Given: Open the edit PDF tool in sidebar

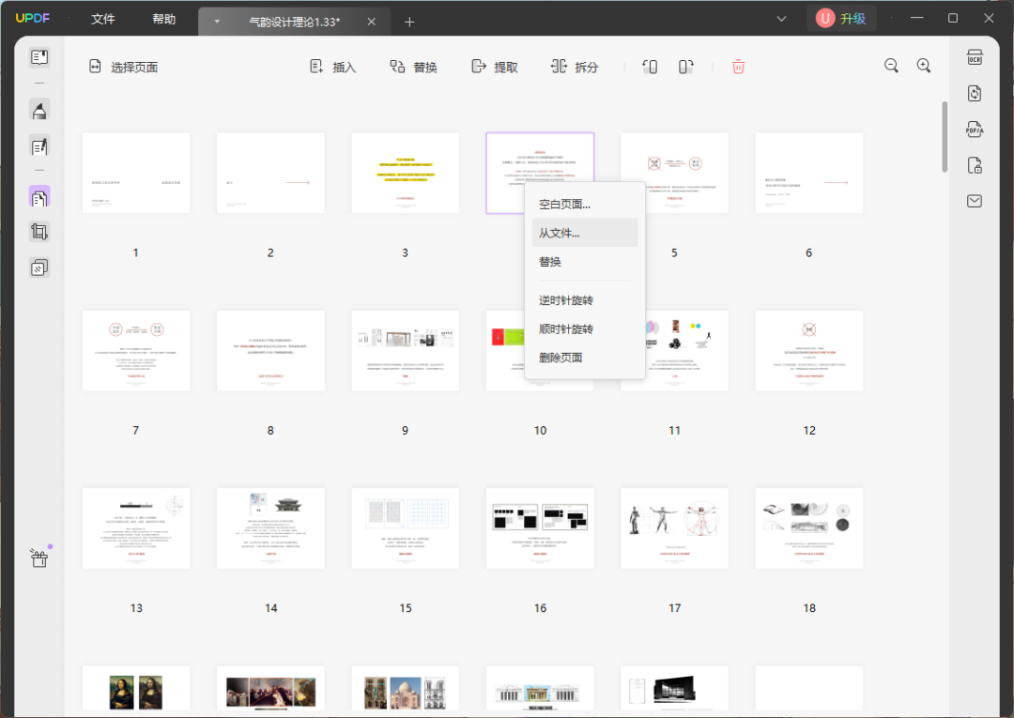Looking at the screenshot, I should (x=39, y=146).
